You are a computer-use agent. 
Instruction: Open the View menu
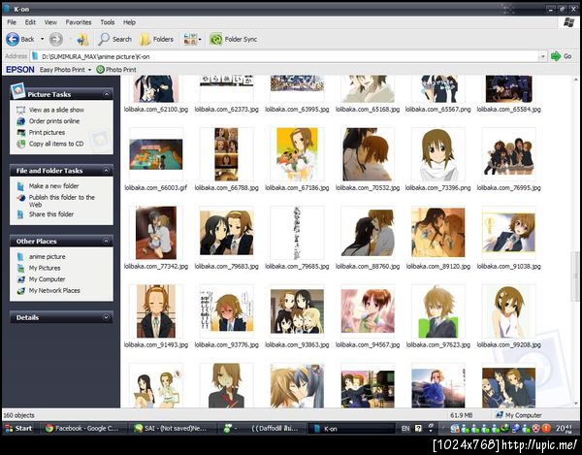tap(50, 22)
